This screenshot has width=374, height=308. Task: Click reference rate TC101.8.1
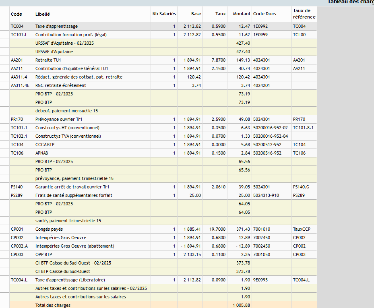pyautogui.click(x=303, y=128)
